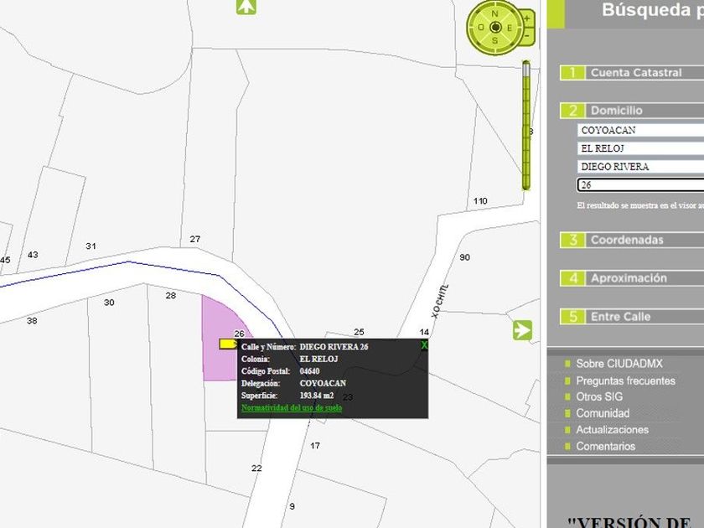704x528 pixels.
Task: Click the N direction on compass
Action: 494,13
